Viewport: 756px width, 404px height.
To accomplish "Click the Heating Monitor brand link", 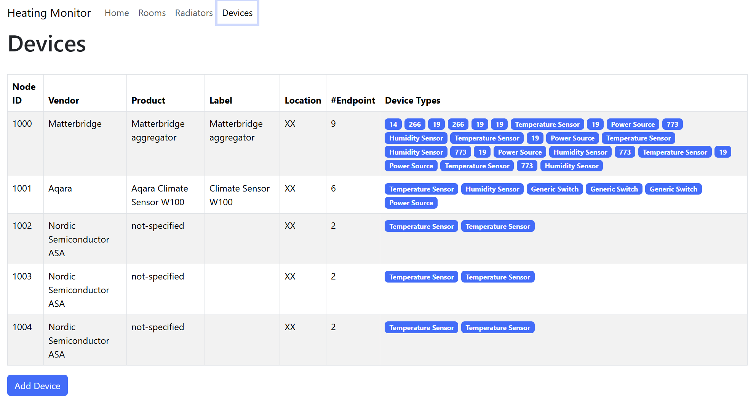I will click(x=49, y=13).
